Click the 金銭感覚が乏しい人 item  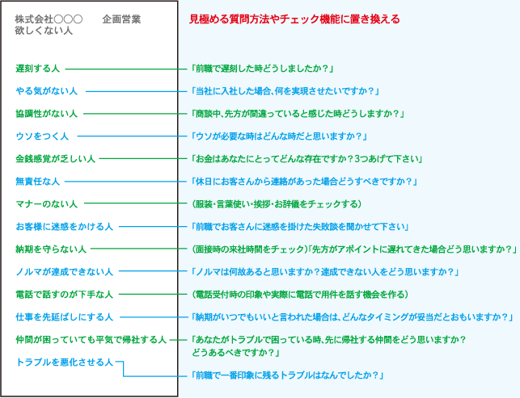55,159
